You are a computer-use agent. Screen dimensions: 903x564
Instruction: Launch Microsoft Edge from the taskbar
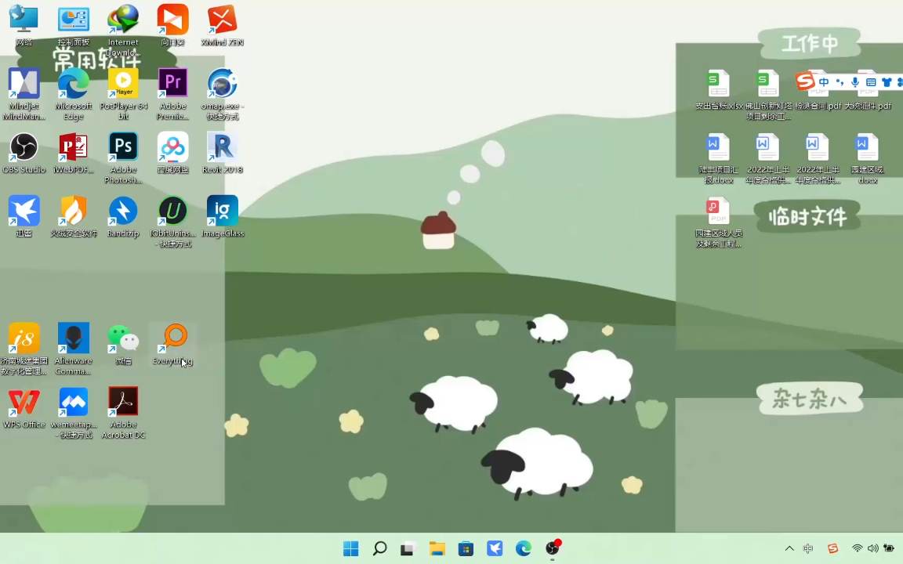[x=523, y=548]
